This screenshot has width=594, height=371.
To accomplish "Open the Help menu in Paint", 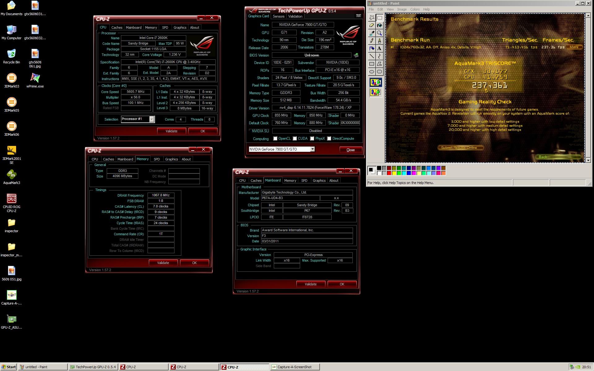I will [426, 9].
